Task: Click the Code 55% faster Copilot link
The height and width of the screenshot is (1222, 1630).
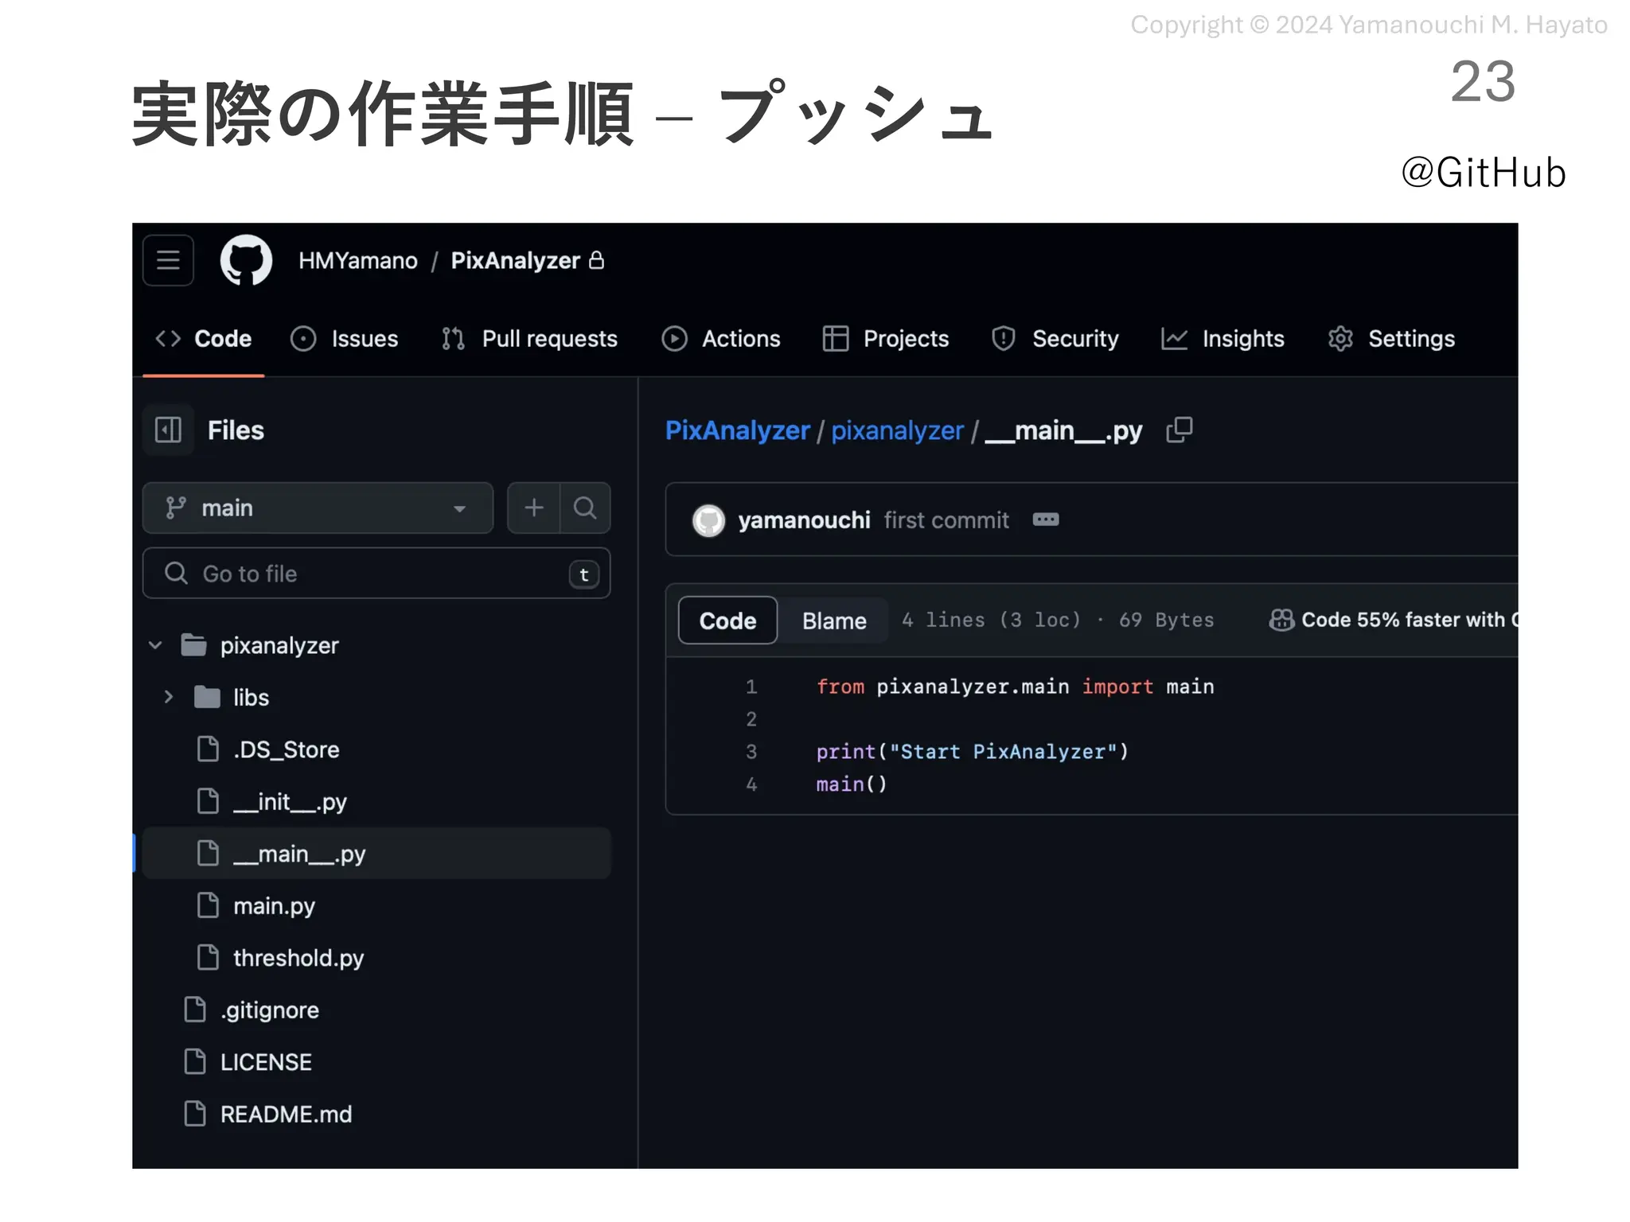Action: [x=1410, y=620]
